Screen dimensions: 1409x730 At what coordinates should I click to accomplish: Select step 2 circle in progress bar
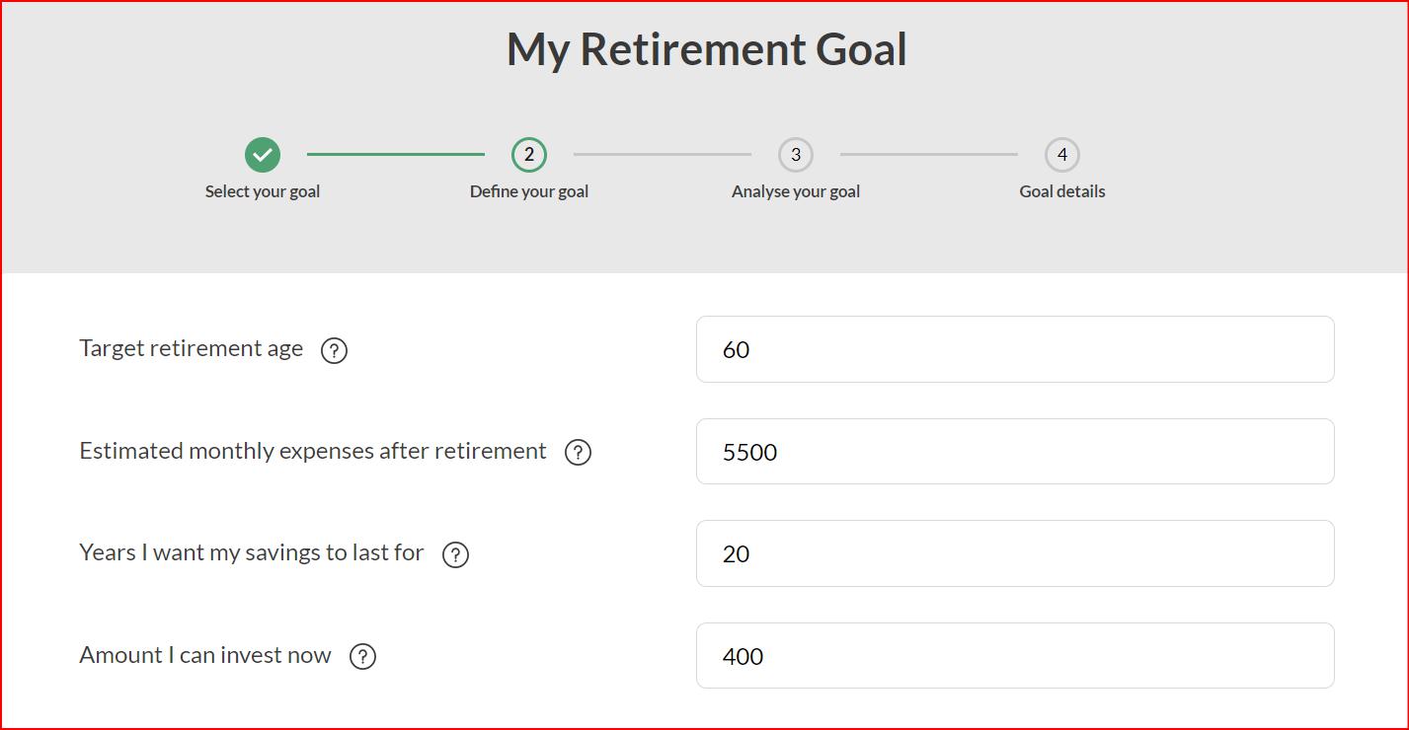529,155
